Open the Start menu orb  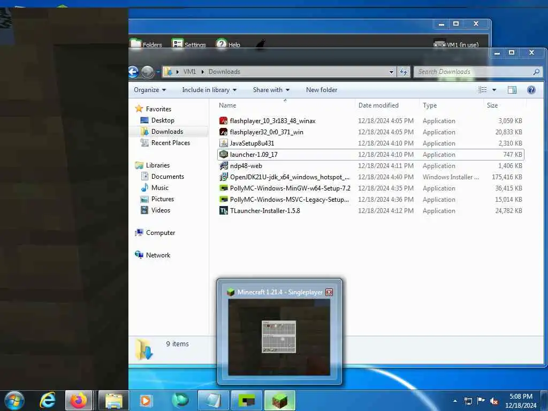pos(14,400)
